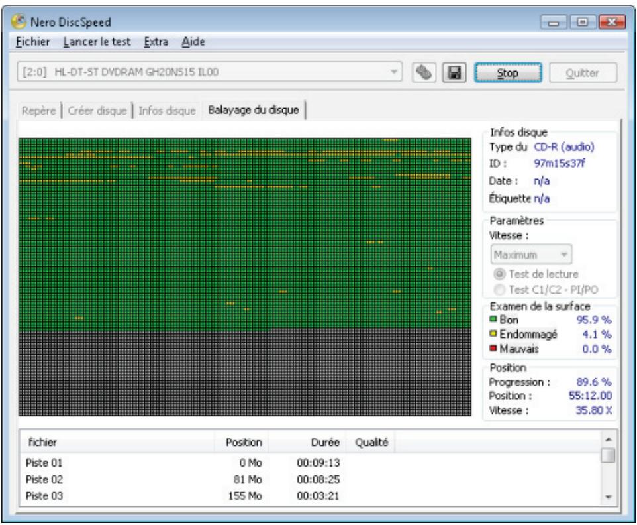Click the disc surface scan map
Image resolution: width=637 pixels, height=525 pixels.
tap(245, 277)
